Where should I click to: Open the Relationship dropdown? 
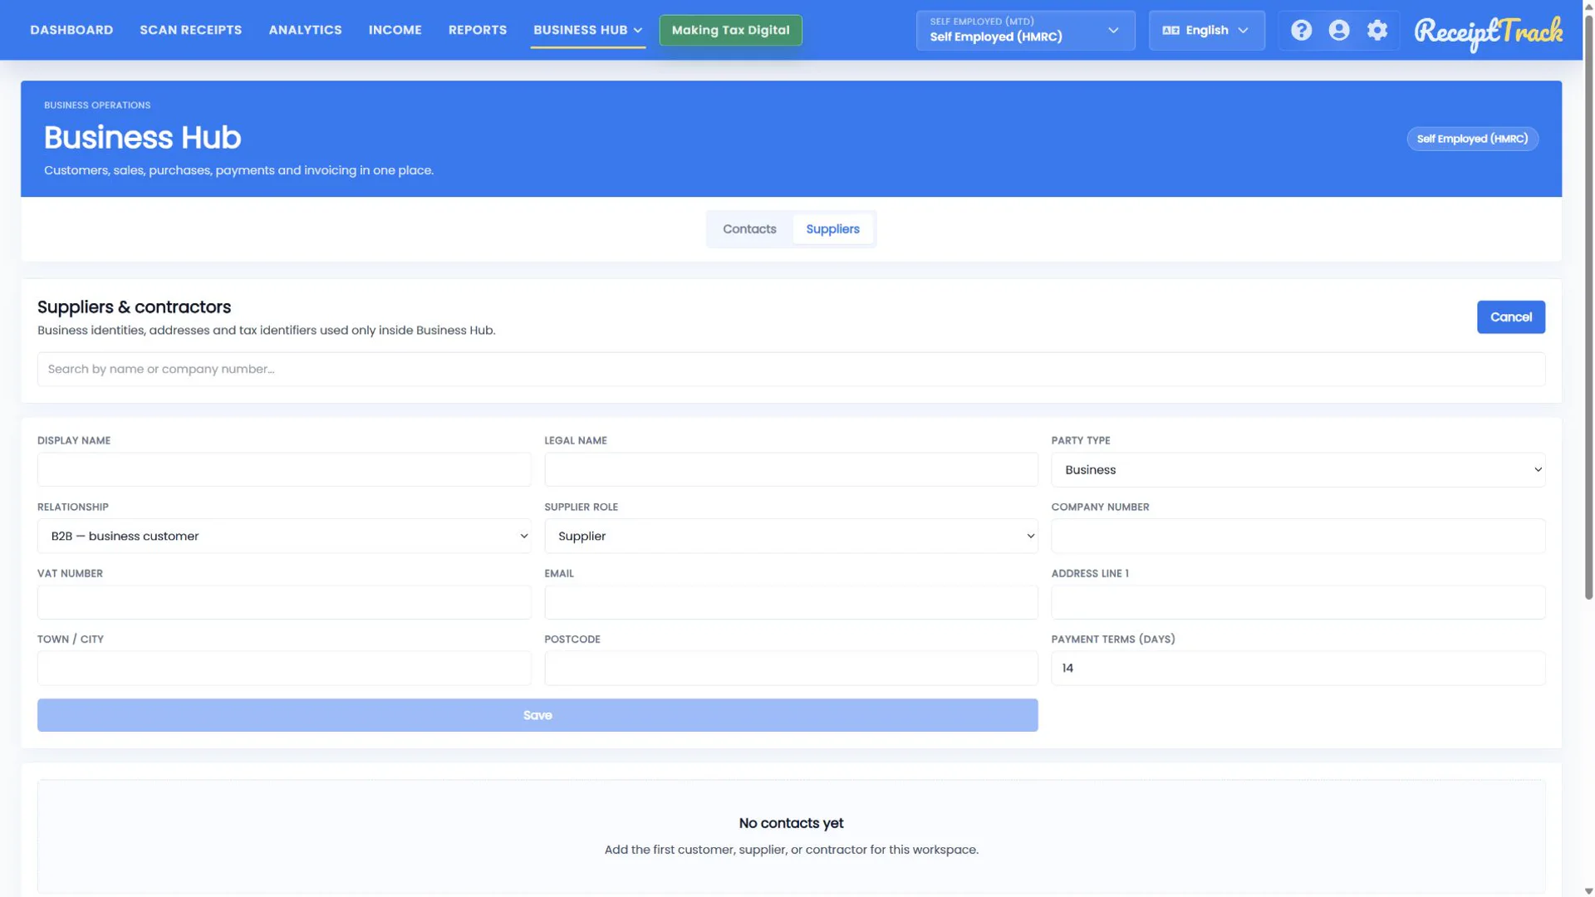(284, 537)
